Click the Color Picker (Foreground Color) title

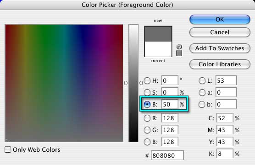coord(127,5)
